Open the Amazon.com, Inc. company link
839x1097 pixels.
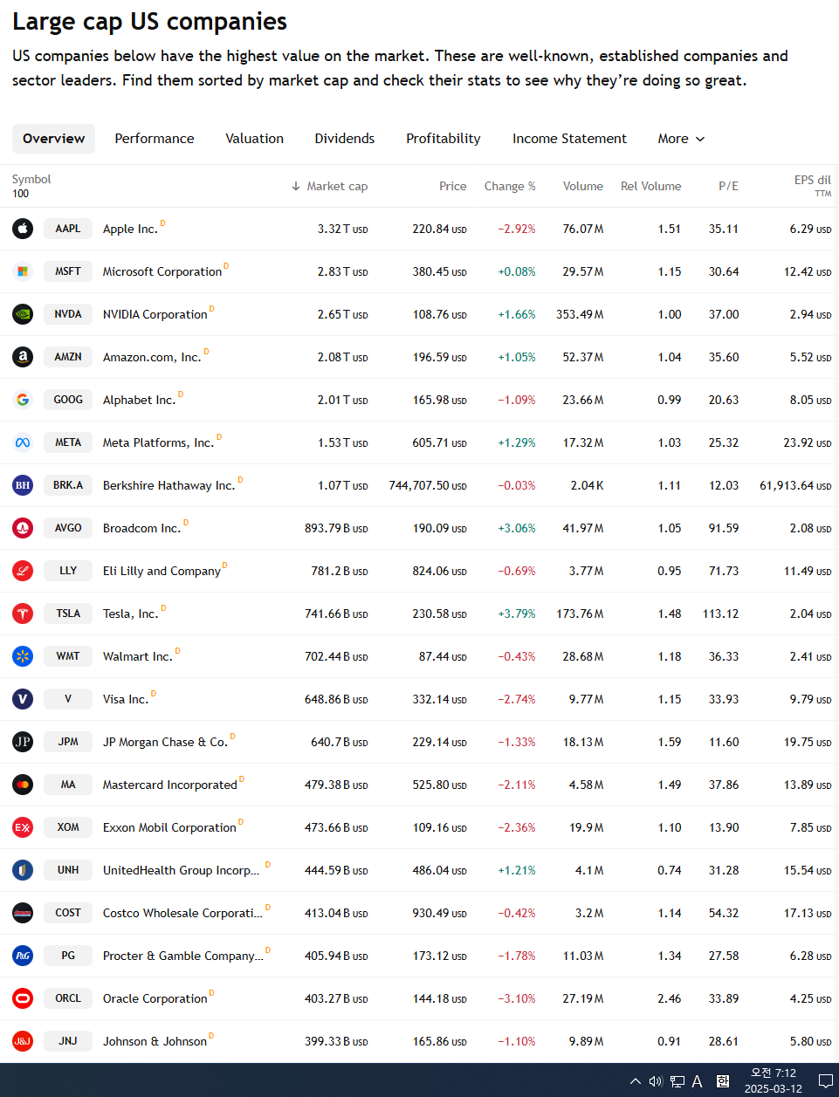pos(152,358)
